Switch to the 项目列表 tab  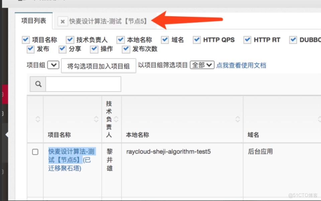[x=34, y=21]
